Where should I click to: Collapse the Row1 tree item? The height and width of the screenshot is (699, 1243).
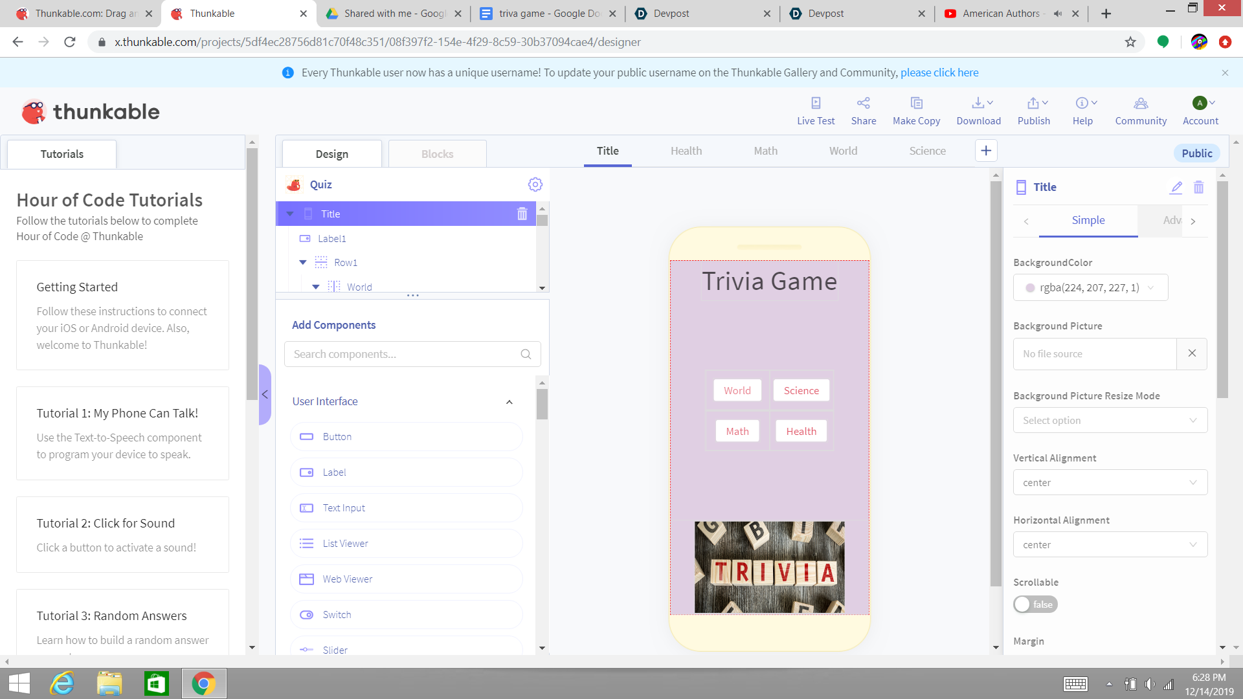(x=302, y=263)
